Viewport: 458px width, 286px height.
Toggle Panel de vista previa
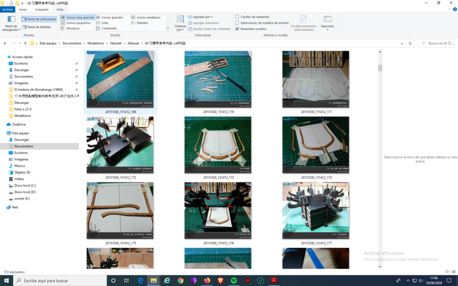(39, 19)
